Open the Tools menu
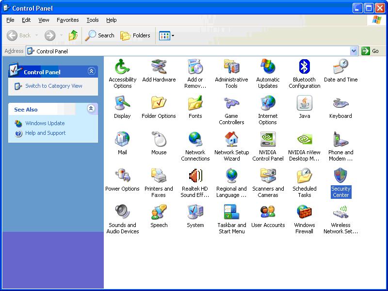Screen dimensions: 388x291 pos(93,20)
